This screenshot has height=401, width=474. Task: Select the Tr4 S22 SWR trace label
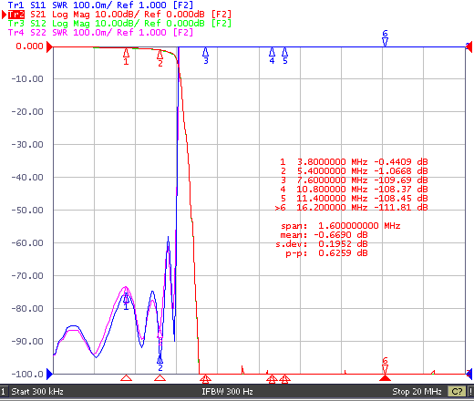100,33
